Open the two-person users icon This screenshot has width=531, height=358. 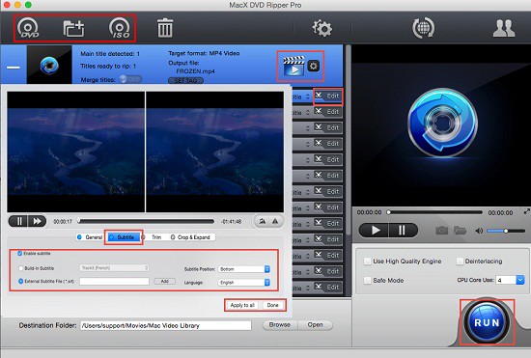504,28
